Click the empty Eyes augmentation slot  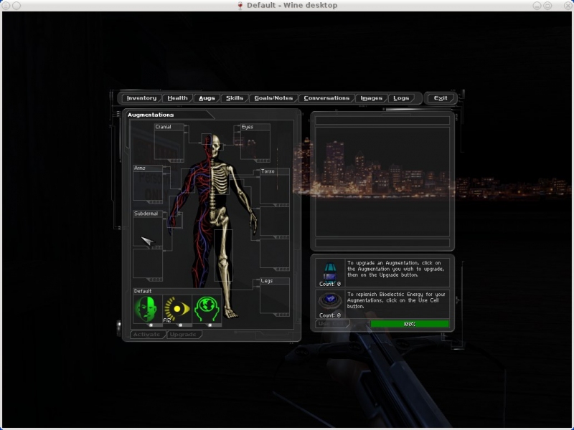pyautogui.click(x=255, y=145)
